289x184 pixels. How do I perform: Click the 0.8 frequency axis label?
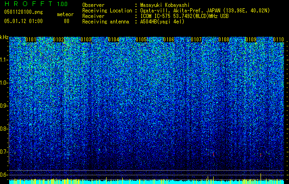pos(4,129)
